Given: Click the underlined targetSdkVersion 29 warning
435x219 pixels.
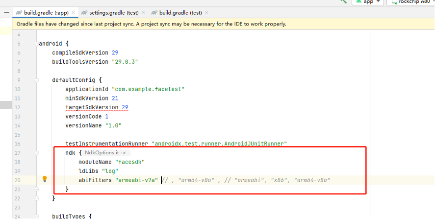Looking at the screenshot, I should pos(97,108).
